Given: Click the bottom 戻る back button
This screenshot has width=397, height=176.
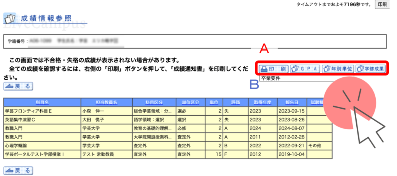Looking at the screenshot, I should (18, 171).
